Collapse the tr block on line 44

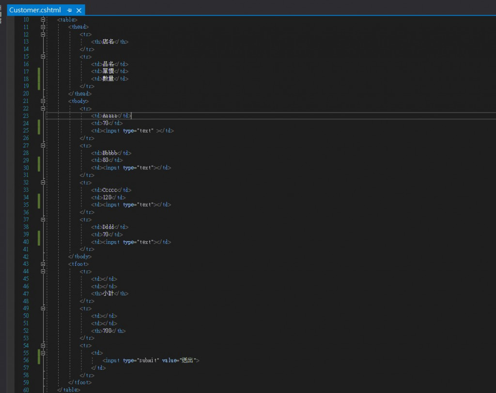[x=43, y=272]
